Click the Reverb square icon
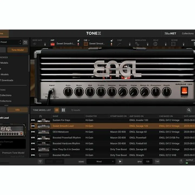Viewport: 195px width, 195px height. (x=173, y=44)
